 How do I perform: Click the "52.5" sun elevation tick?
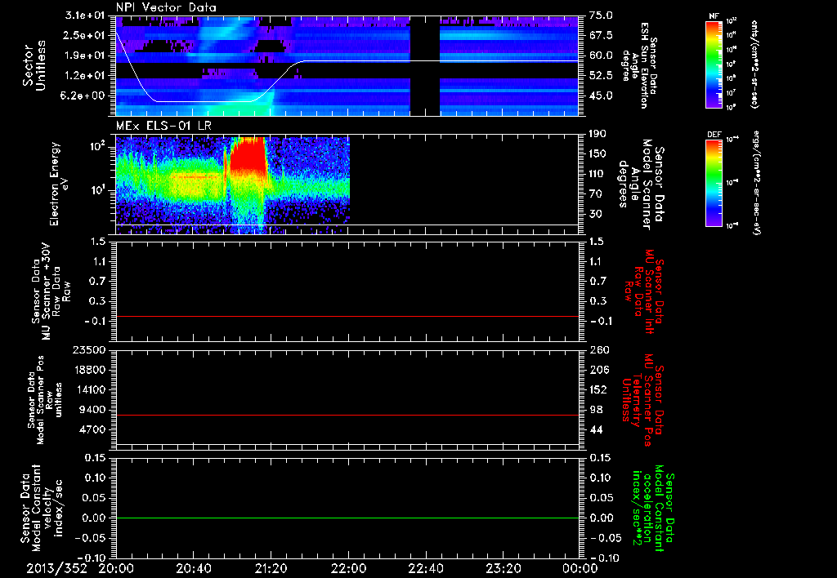tap(601, 75)
